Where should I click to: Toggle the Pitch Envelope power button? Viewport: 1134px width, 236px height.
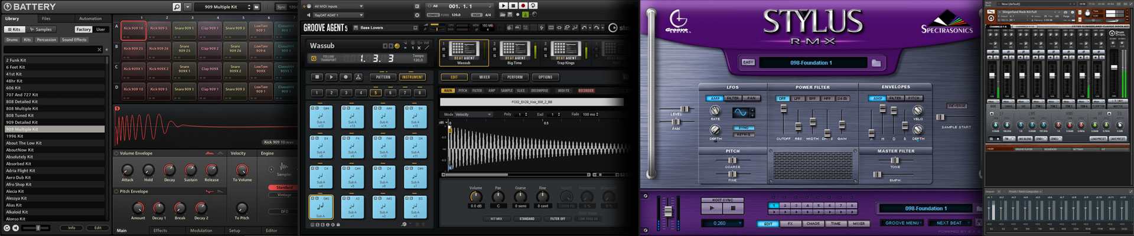pyautogui.click(x=116, y=192)
